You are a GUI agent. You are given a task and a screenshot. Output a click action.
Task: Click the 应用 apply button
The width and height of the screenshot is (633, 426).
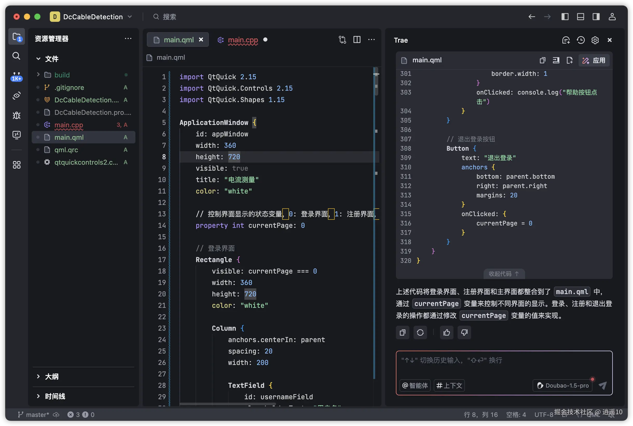[x=594, y=60]
